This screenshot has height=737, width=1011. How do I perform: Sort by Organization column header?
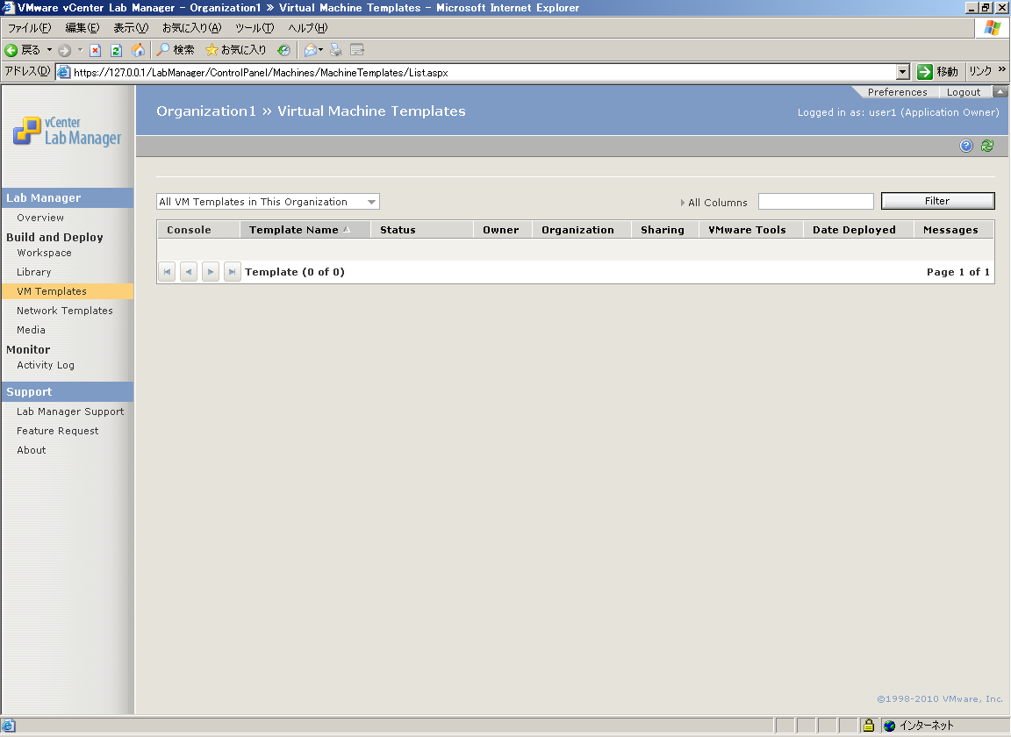click(581, 230)
